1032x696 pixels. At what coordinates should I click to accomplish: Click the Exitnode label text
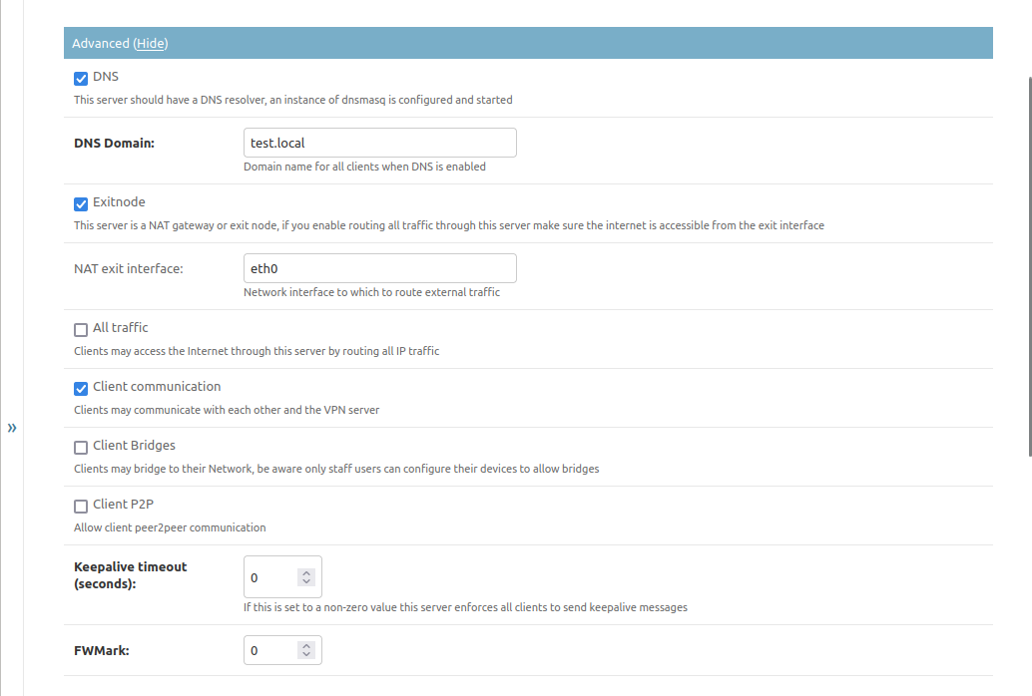point(119,202)
